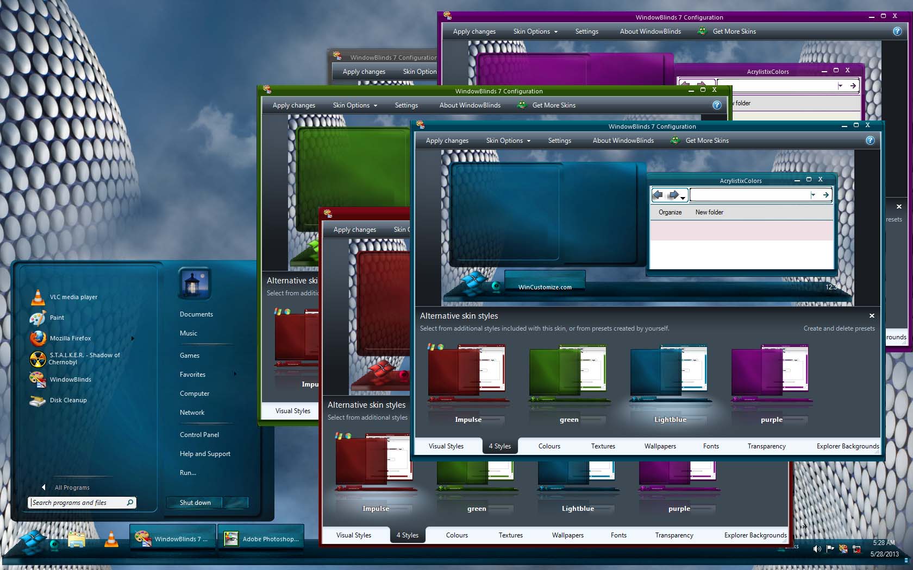The height and width of the screenshot is (570, 913).
Task: Open the pinned VLC cone on taskbar
Action: click(x=111, y=539)
